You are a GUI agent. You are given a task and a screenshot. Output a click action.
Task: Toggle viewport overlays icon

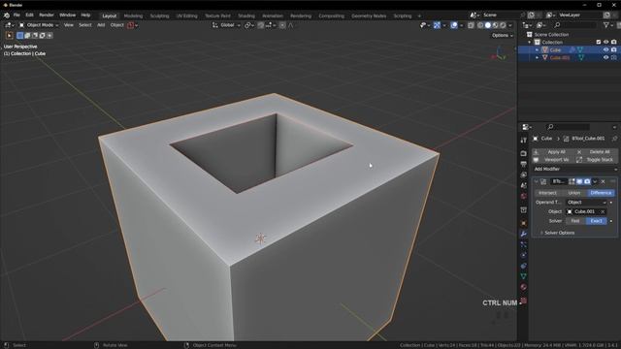pos(454,25)
